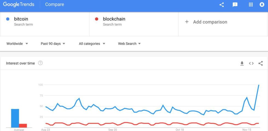Open embed code for the chart
This screenshot has width=268, height=131.
coord(251,63)
